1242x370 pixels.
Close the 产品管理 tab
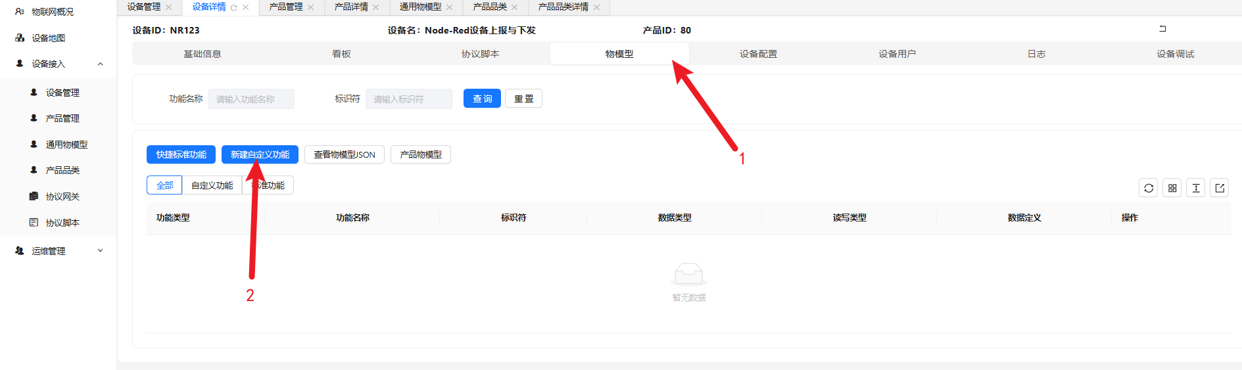311,7
